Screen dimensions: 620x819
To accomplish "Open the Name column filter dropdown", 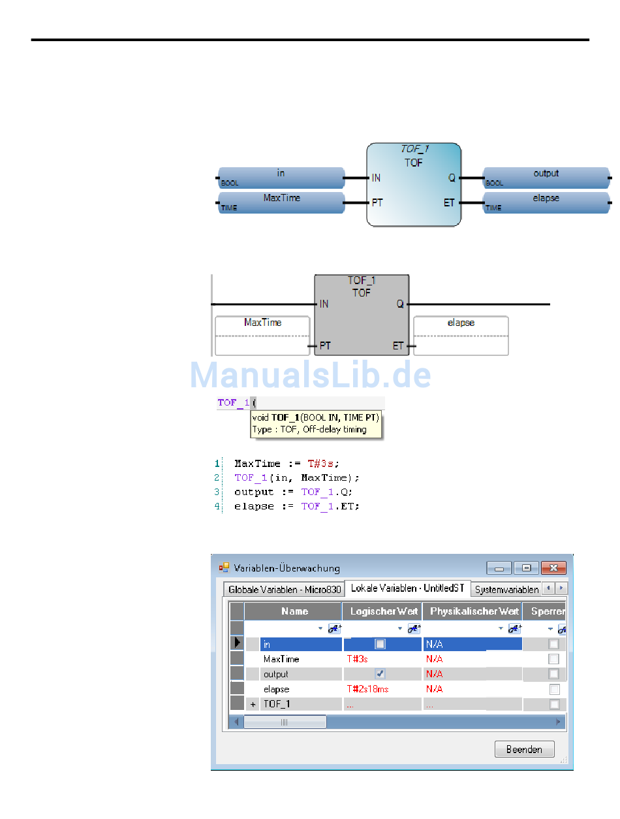I will tap(320, 629).
